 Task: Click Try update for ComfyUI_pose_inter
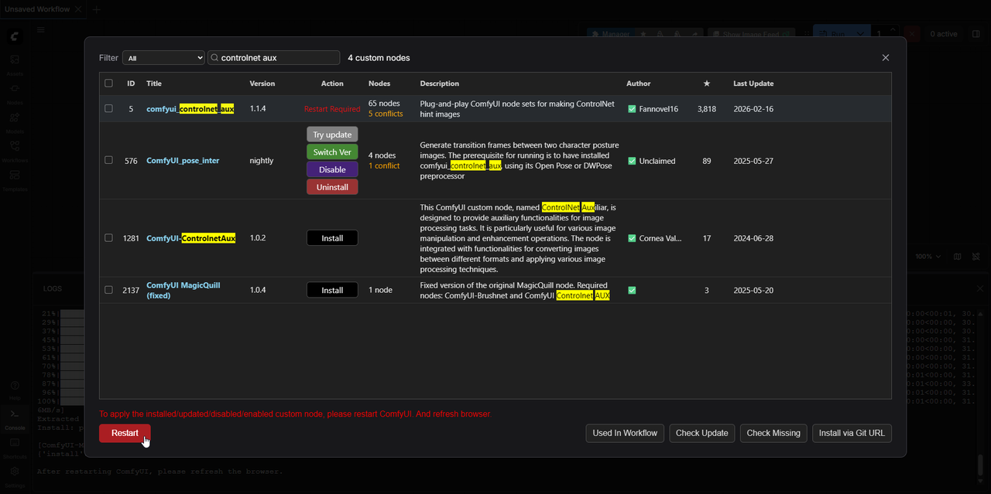332,135
